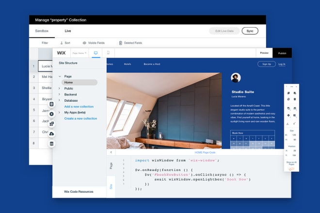This screenshot has width=320, height=213.
Task: Click the bedroom photo on canvas
Action: coord(164,111)
